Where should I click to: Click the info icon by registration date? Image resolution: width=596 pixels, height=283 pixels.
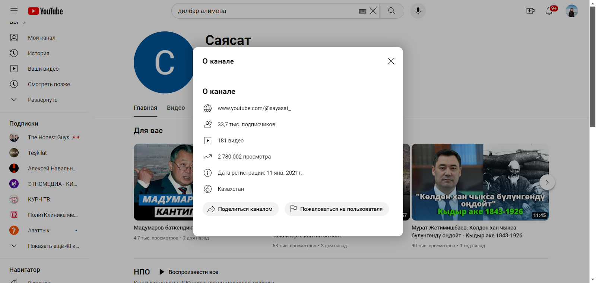207,173
